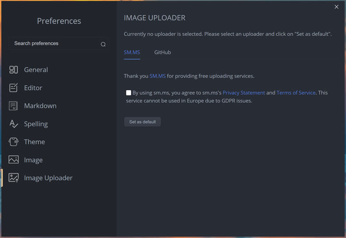The image size is (346, 238).
Task: Switch to the GitHub uploader tab
Action: (x=162, y=53)
